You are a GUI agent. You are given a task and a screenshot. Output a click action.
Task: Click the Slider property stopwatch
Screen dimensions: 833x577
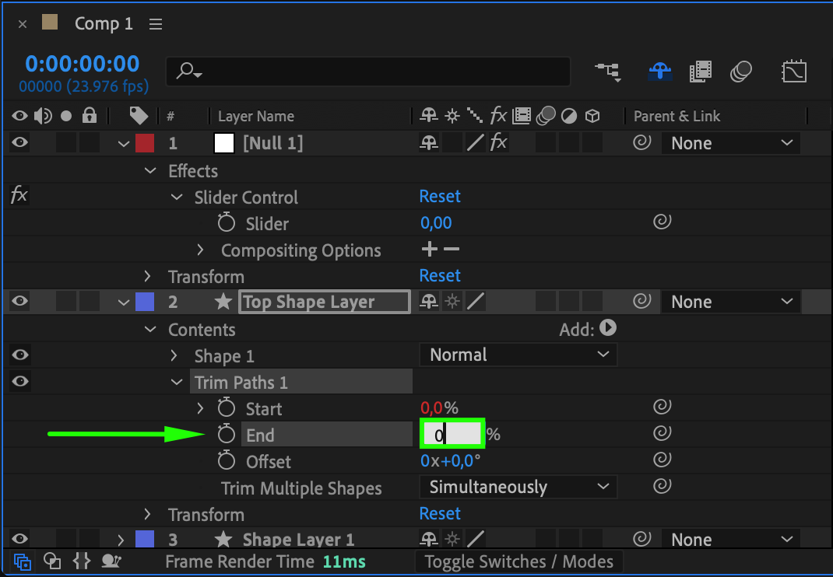click(226, 223)
